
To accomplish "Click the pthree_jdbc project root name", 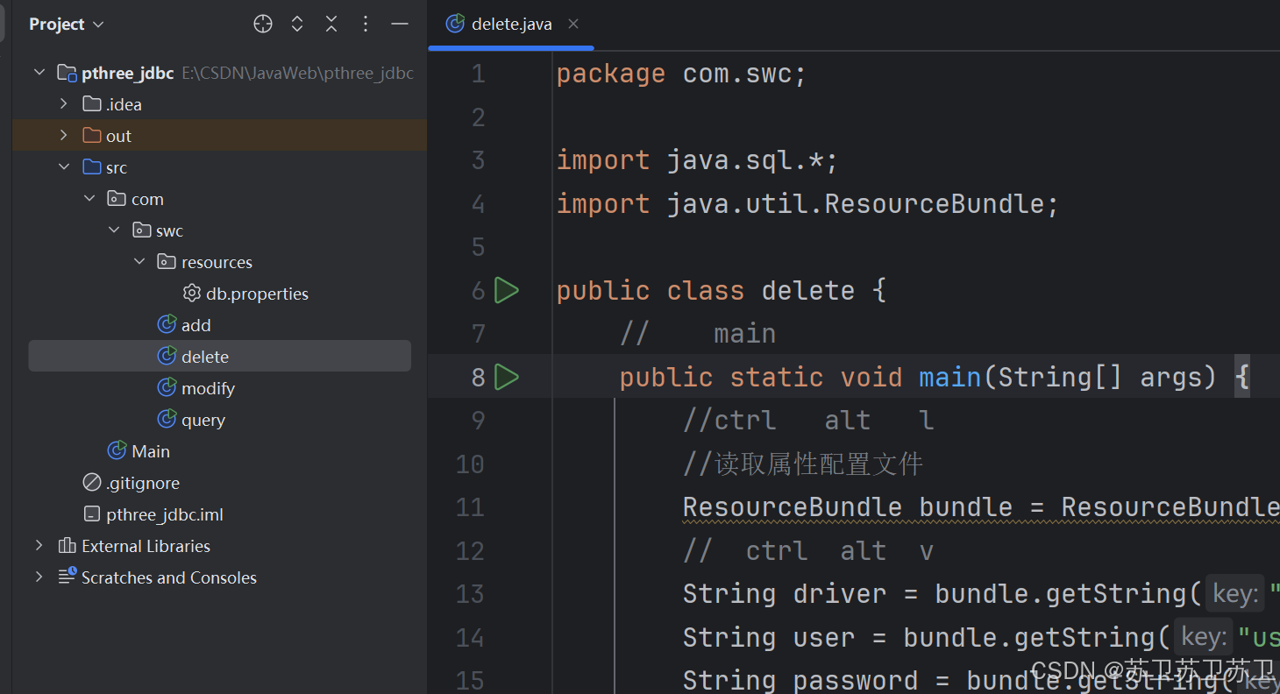I will tap(128, 73).
